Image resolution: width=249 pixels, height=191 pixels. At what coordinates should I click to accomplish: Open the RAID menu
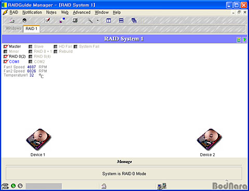click(x=14, y=12)
